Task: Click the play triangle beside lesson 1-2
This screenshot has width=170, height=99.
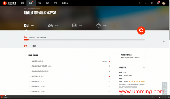Action: coord(29,66)
